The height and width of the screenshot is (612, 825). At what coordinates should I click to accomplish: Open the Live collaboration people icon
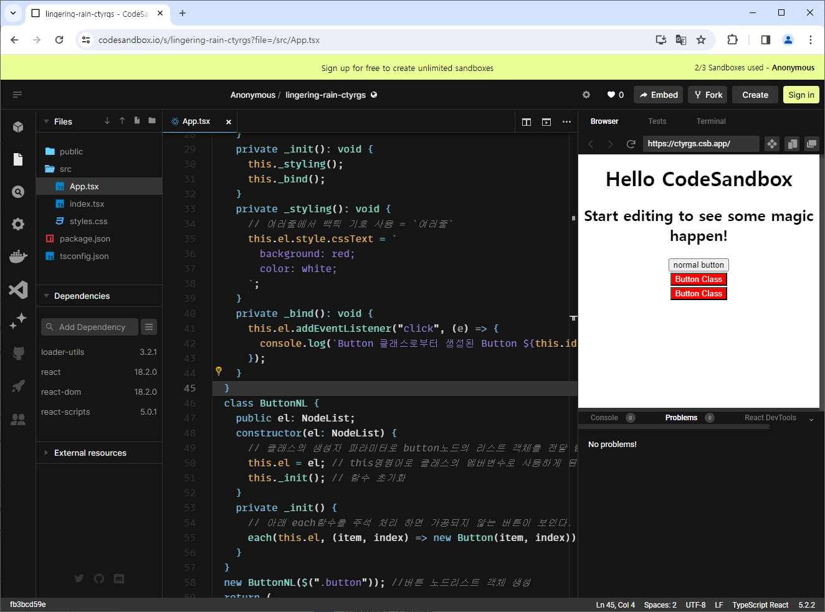click(18, 419)
